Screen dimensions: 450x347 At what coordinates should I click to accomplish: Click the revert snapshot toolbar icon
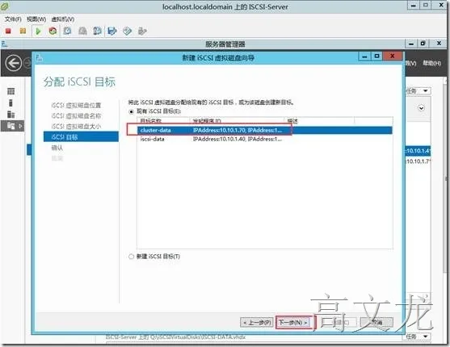click(x=82, y=31)
